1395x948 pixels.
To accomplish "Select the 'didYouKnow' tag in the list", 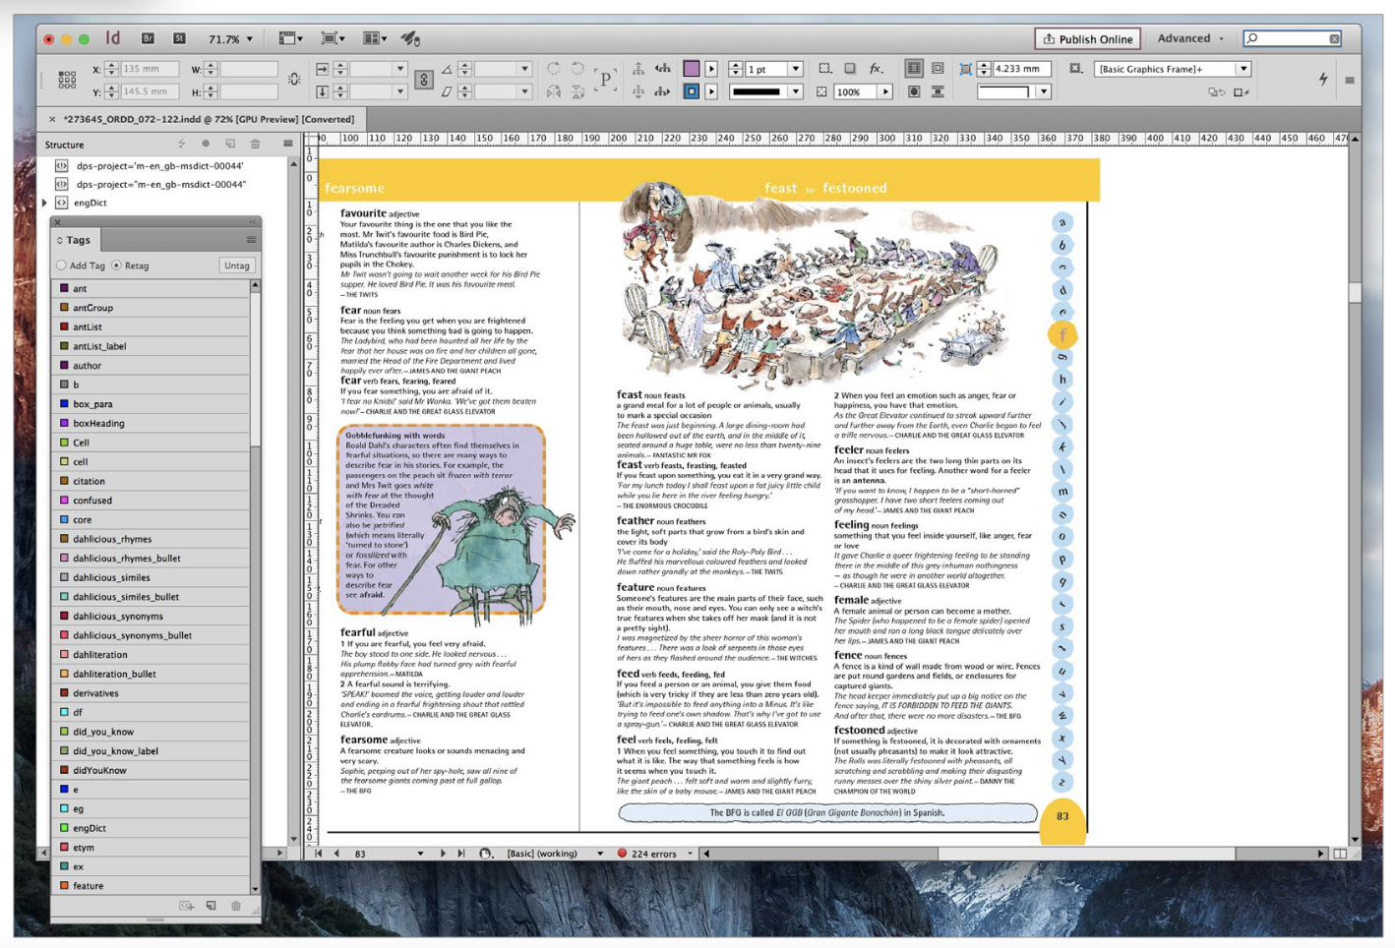I will pos(152,770).
